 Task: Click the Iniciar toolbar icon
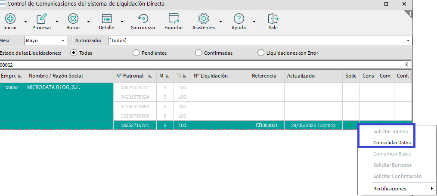point(10,19)
